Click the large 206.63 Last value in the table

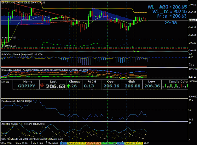[56, 86]
